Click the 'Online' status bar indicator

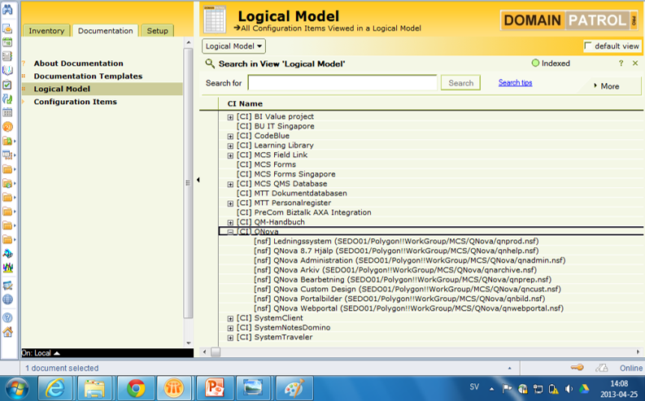point(631,368)
